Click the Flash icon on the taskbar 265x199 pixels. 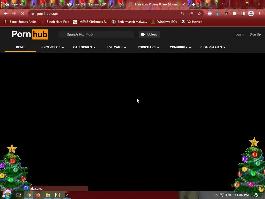(x=67, y=195)
